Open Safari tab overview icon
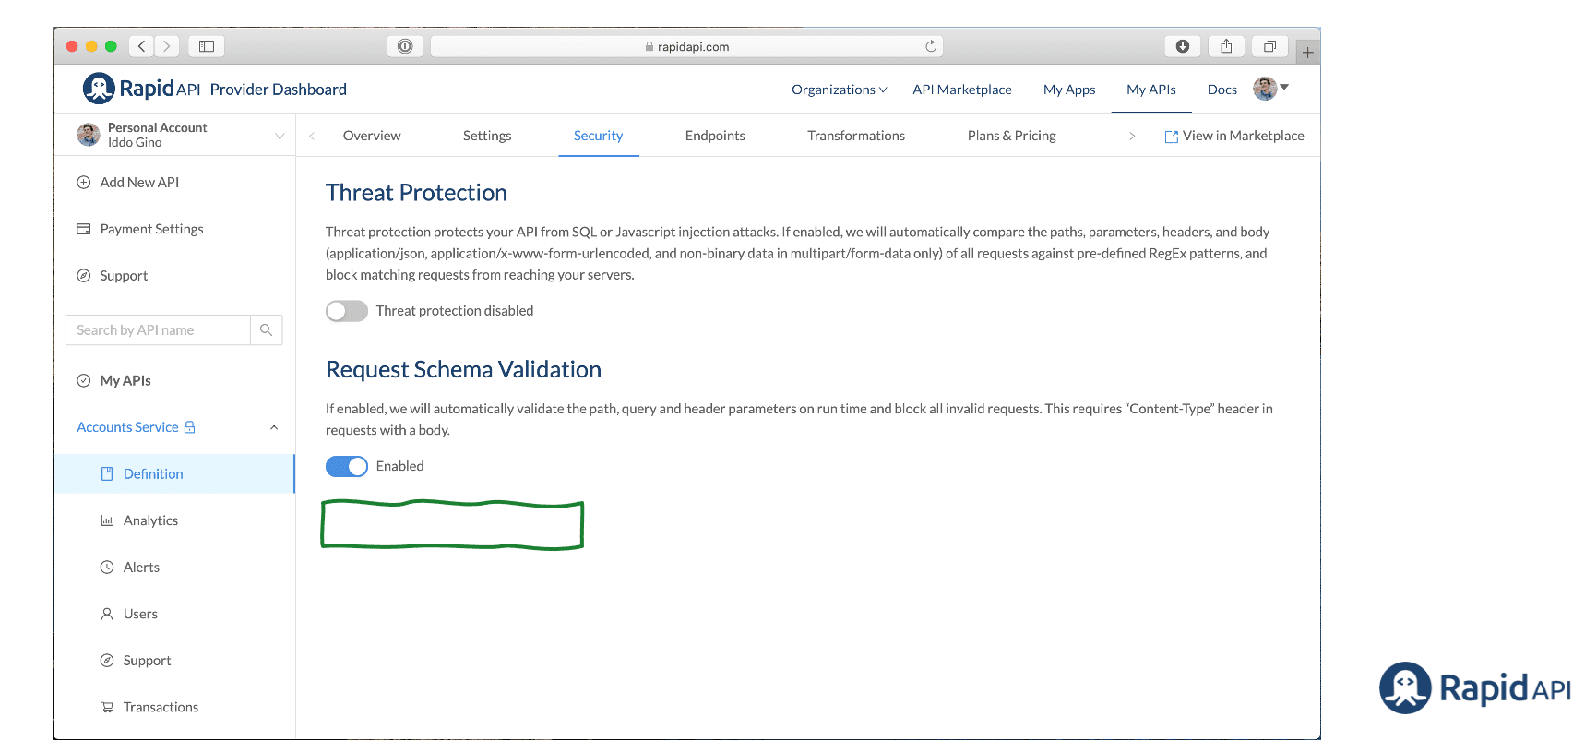This screenshot has width=1585, height=753. click(1269, 46)
